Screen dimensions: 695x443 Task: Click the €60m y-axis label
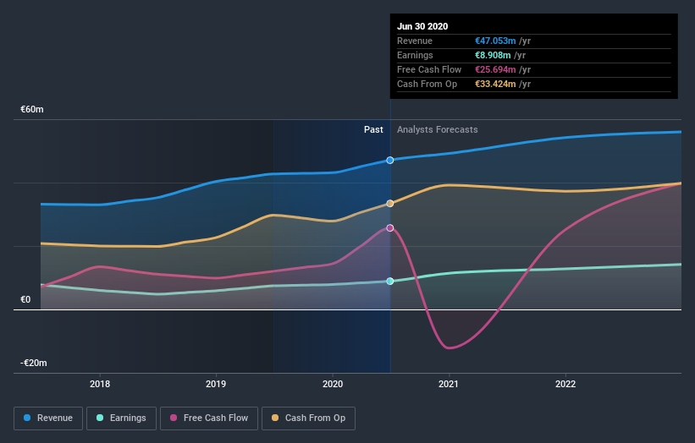point(32,109)
